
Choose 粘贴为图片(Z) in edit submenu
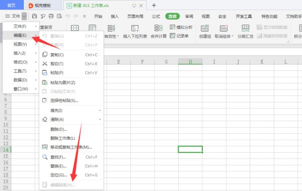71,82
